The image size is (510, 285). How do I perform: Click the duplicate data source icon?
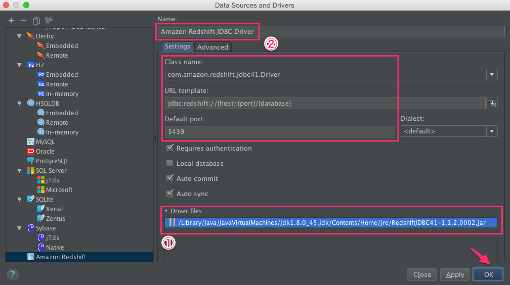[36, 21]
